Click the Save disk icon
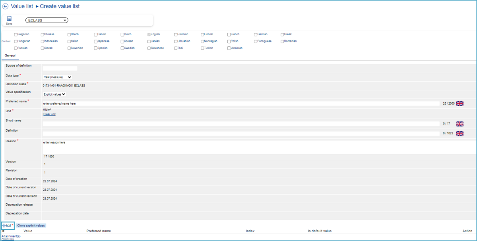 (x=9, y=19)
